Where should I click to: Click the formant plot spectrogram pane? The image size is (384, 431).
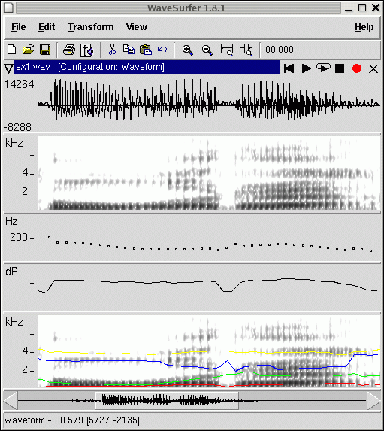tap(209, 351)
